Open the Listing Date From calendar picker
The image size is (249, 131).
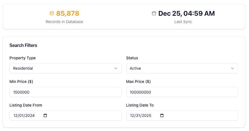point(45,116)
